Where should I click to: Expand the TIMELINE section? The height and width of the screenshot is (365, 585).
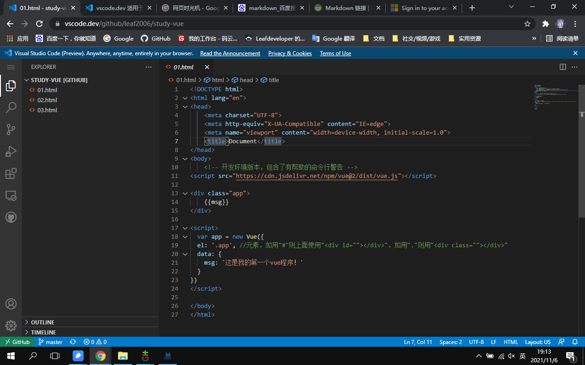pos(43,333)
